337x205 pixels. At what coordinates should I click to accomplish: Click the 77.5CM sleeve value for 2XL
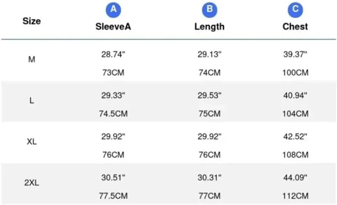[113, 196]
